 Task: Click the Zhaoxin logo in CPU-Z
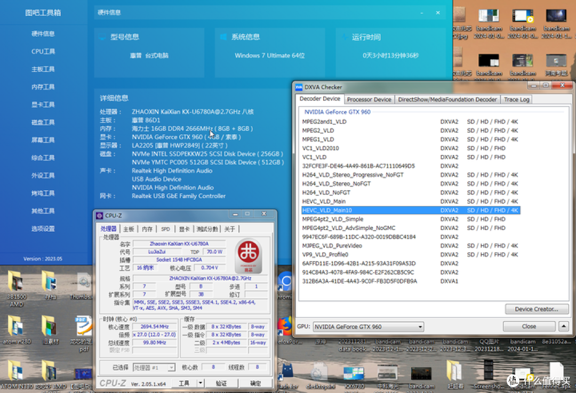[249, 256]
